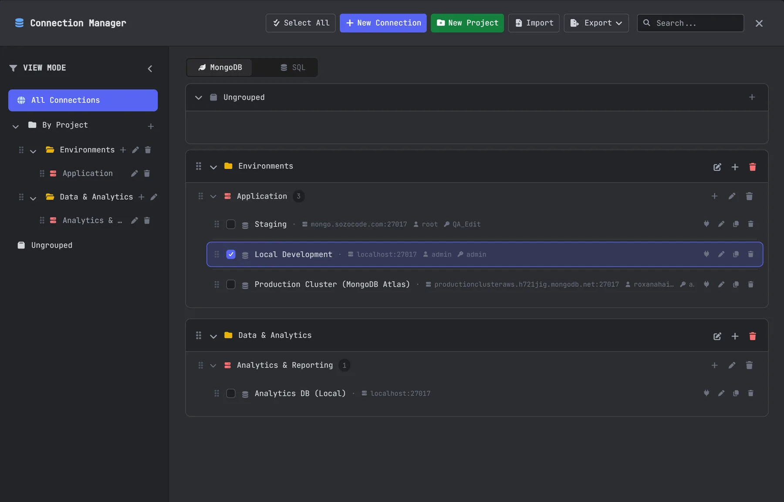Copy the Staging connection with duplicate icon
Image resolution: width=784 pixels, height=502 pixels.
[736, 224]
